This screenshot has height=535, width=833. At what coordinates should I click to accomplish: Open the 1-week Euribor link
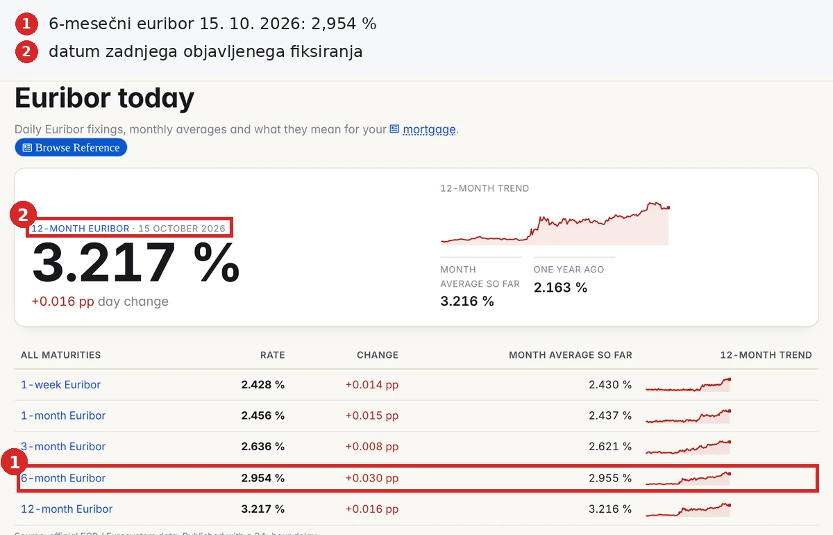(x=61, y=385)
